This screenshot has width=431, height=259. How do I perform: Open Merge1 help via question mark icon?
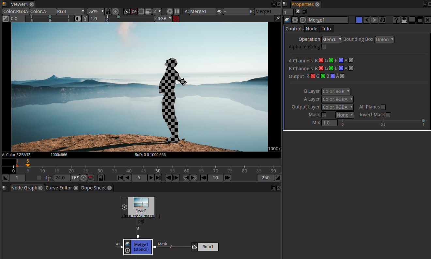point(396,20)
